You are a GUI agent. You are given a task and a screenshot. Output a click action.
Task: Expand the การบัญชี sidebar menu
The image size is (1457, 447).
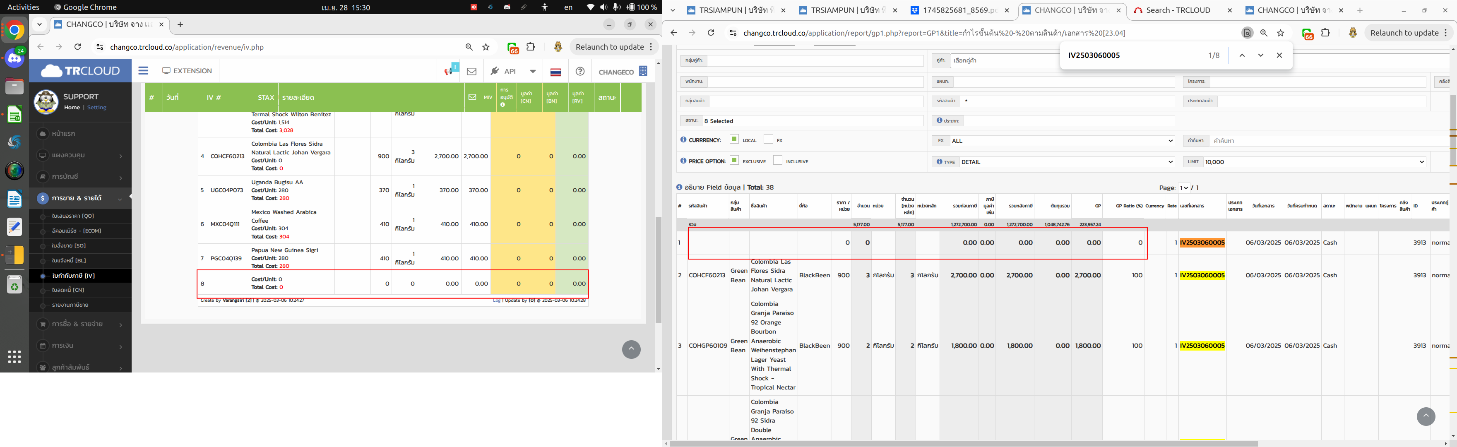80,177
